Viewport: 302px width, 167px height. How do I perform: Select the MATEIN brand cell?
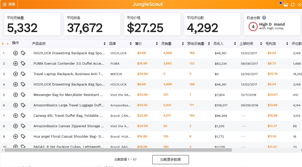click(x=116, y=74)
